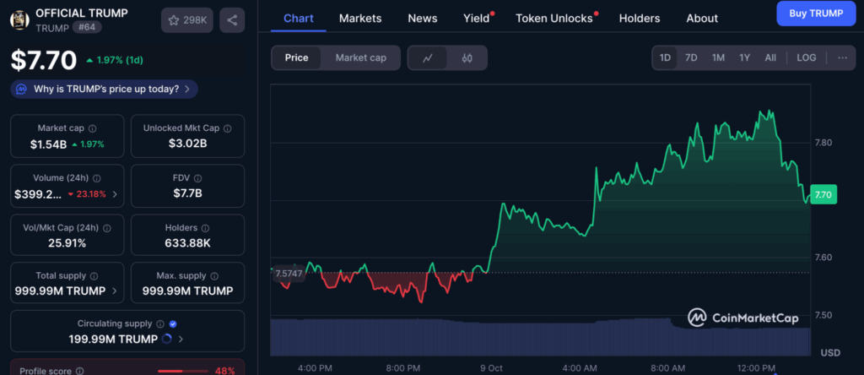Select the 7D time range
This screenshot has width=864, height=375.
tap(691, 58)
